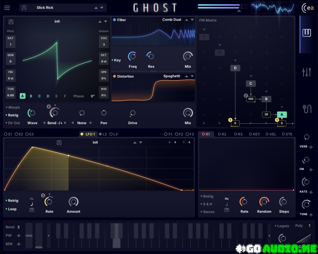Adjust the distortion Drive knob
This screenshot has height=254, width=318.
[x=132, y=113]
